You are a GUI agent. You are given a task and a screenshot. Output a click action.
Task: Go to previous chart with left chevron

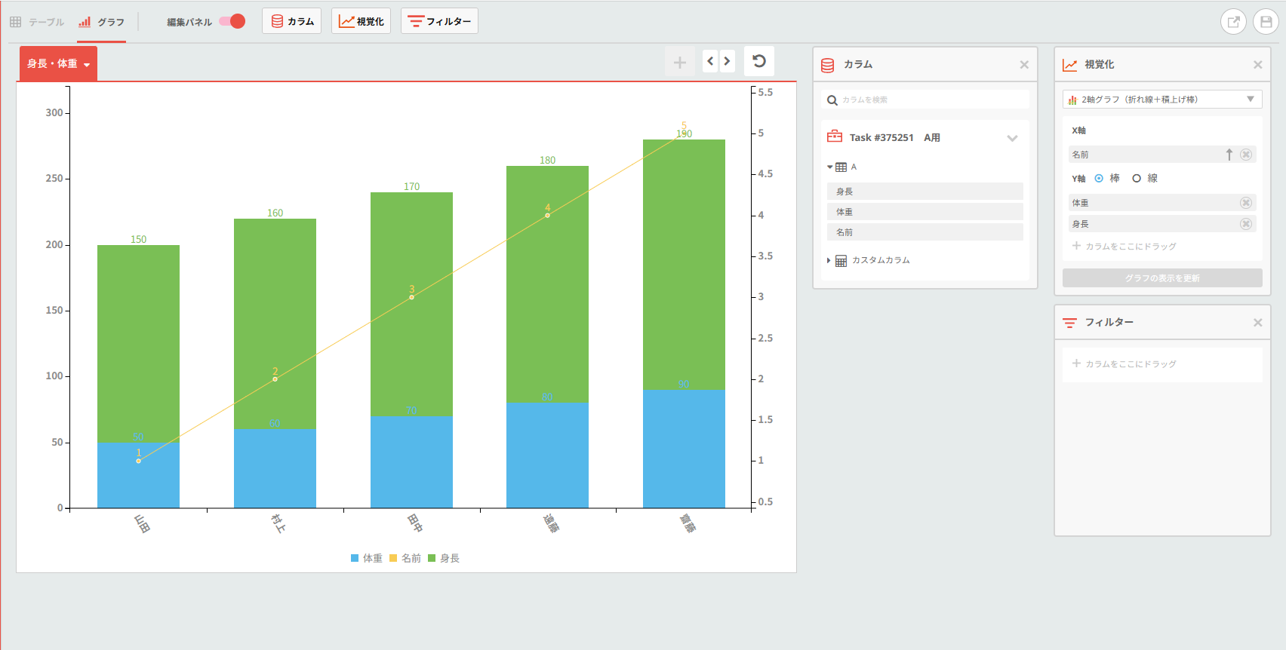click(710, 61)
